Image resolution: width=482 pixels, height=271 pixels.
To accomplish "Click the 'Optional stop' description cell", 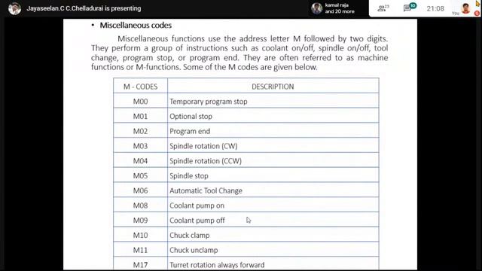I will [273, 115].
